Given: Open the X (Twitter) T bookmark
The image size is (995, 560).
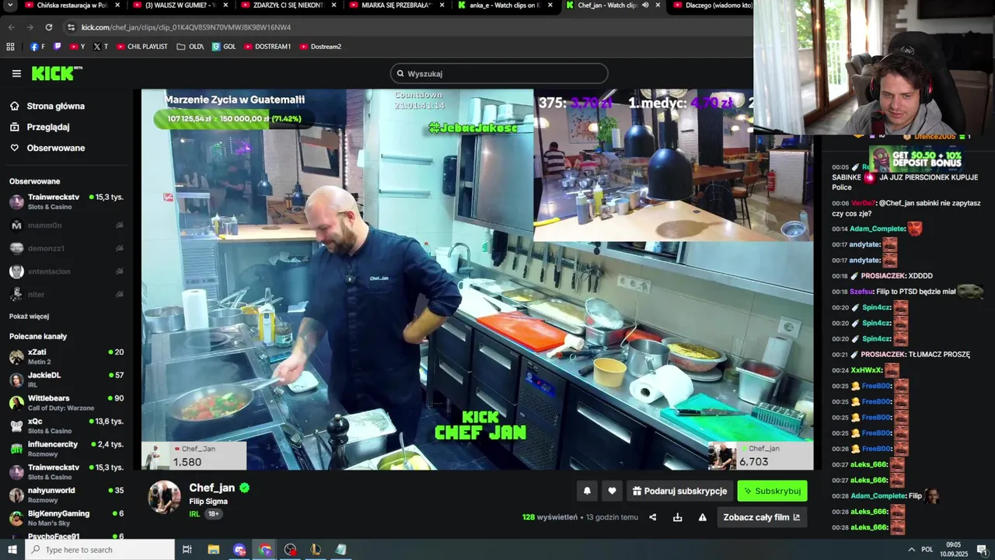Looking at the screenshot, I should click(x=100, y=47).
